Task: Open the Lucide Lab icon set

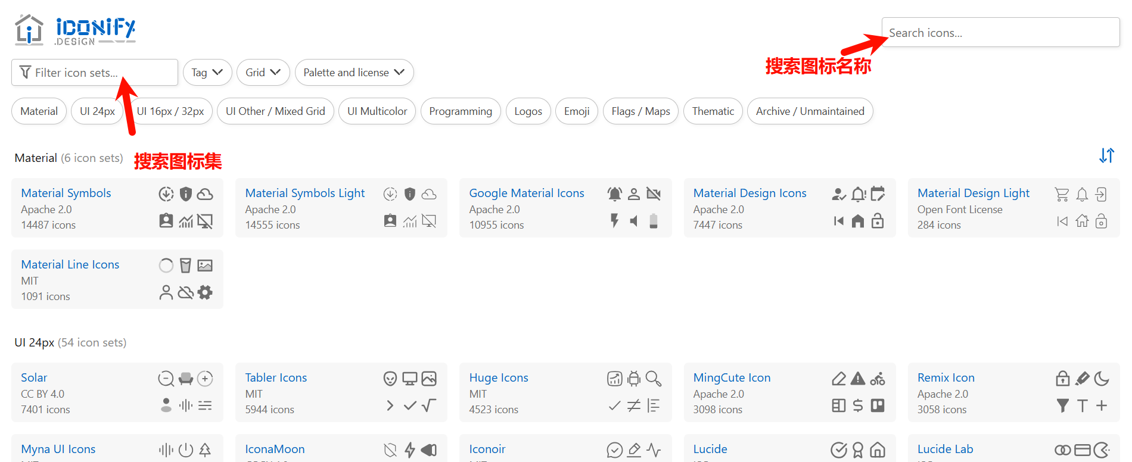Action: (945, 449)
